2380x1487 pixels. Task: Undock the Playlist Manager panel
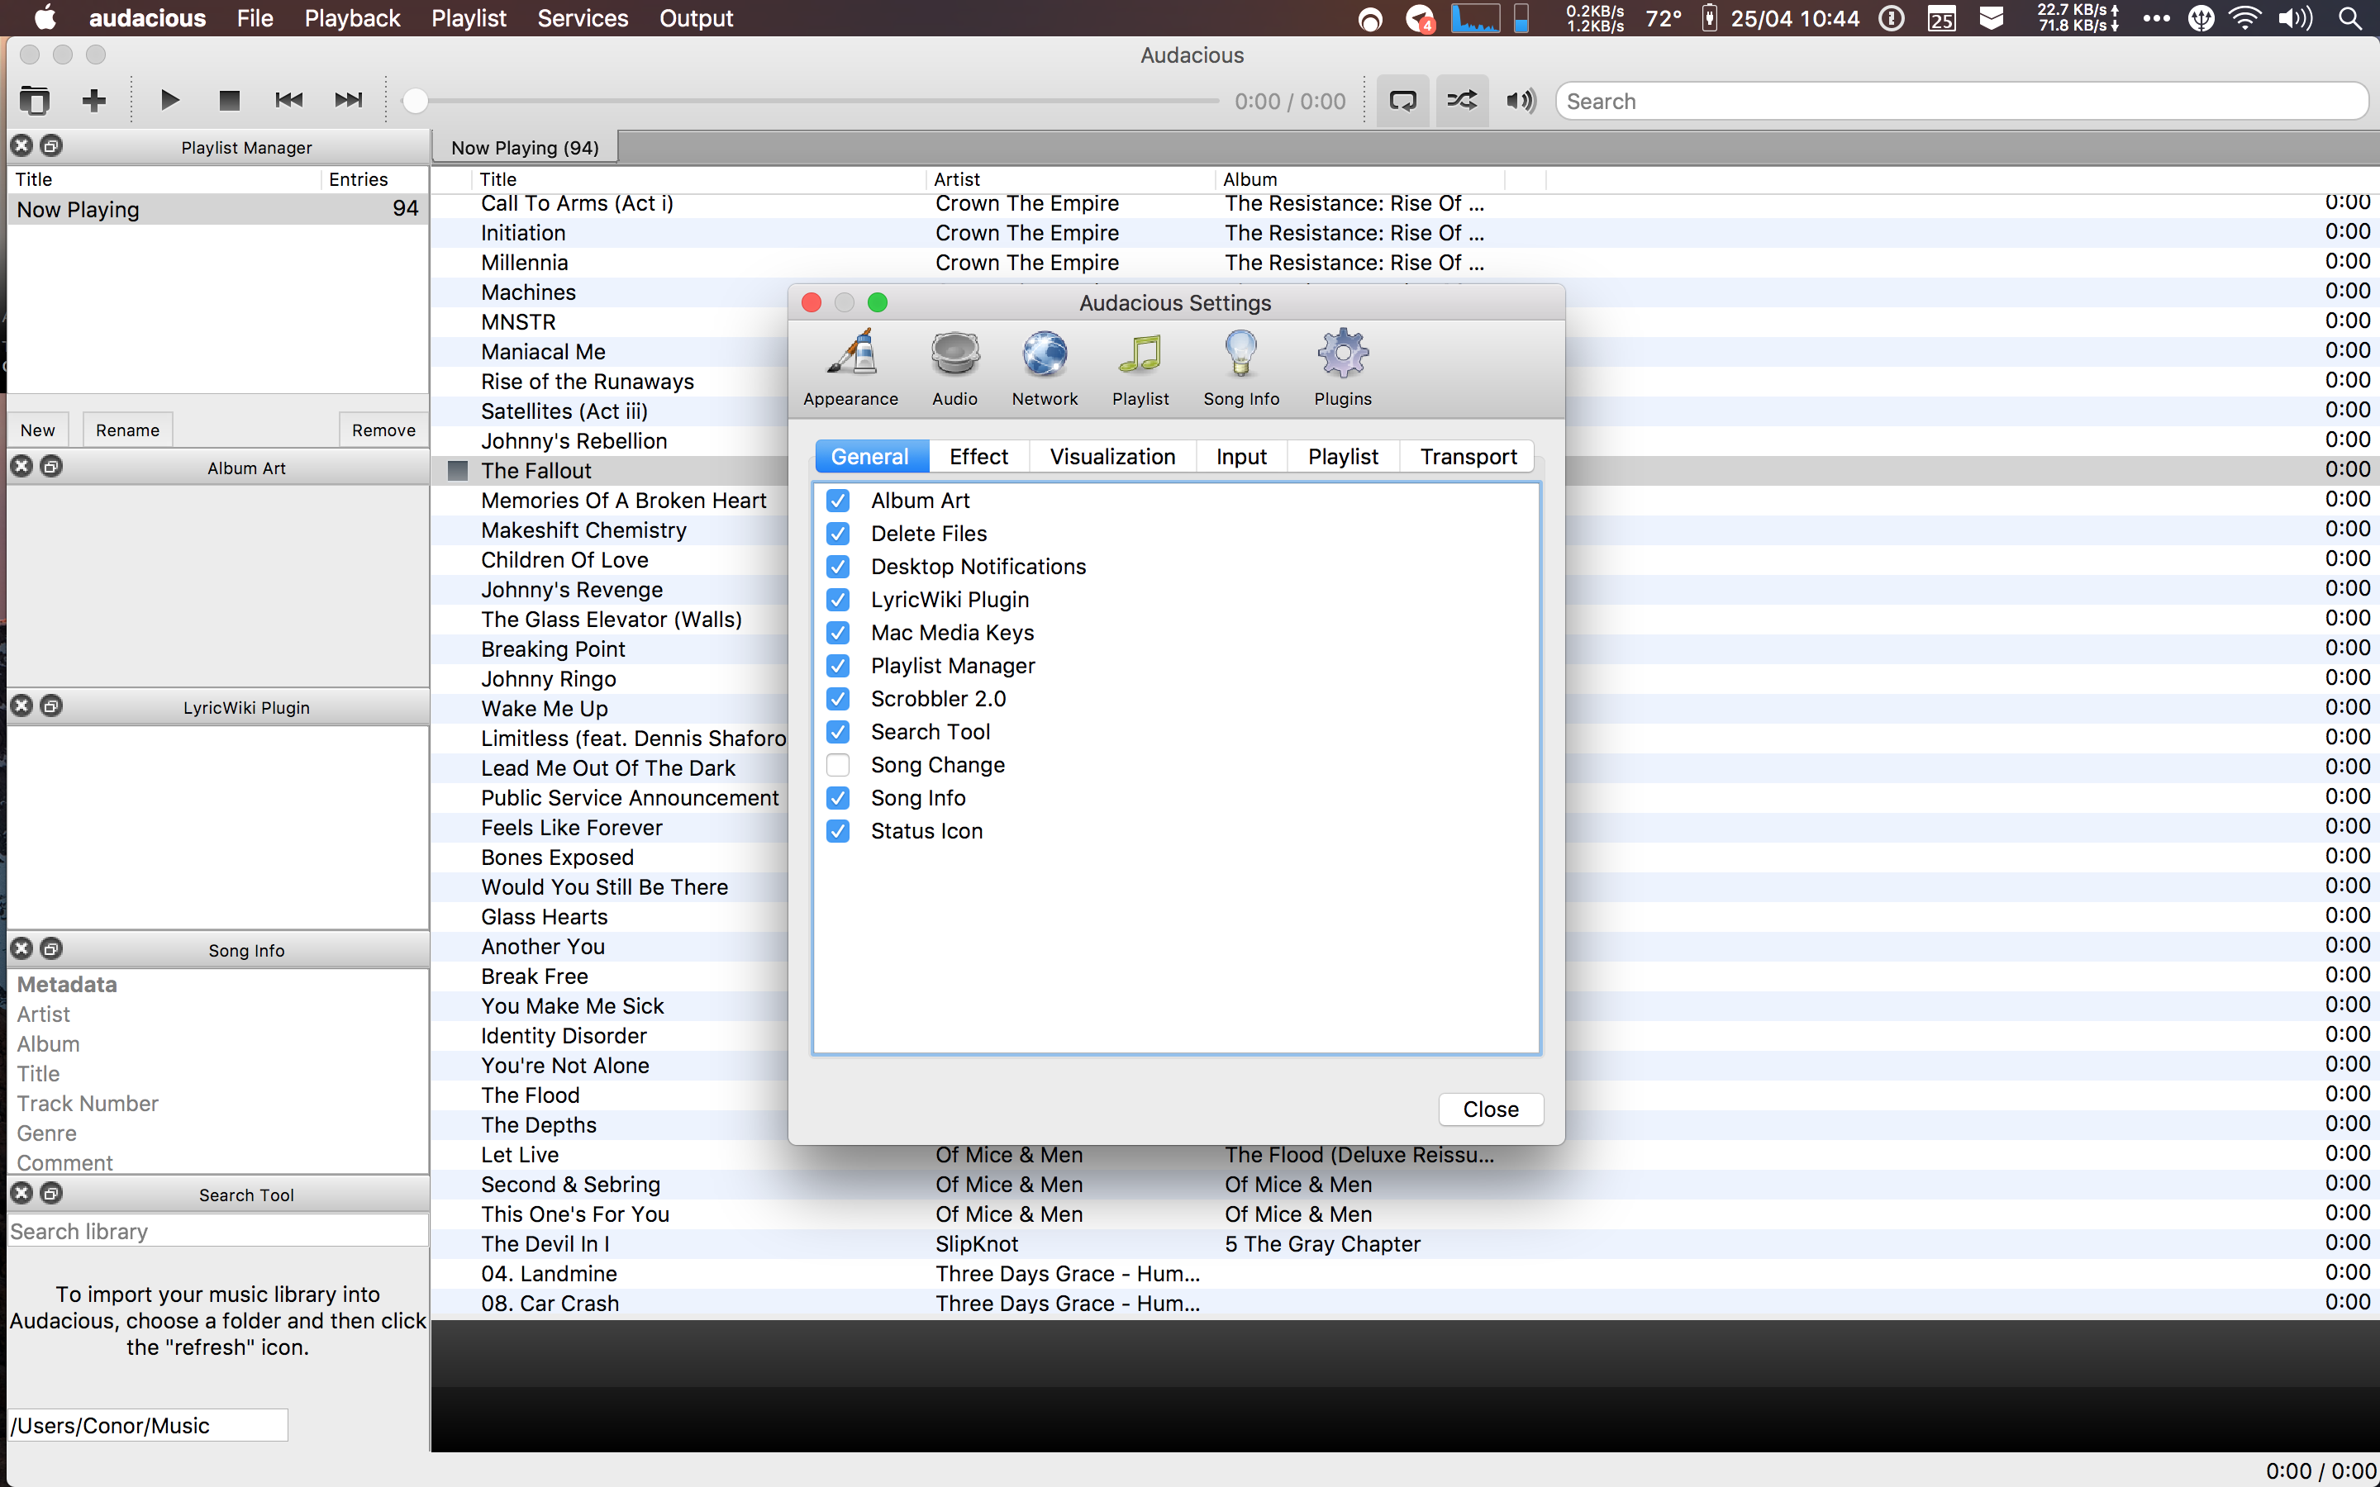(x=51, y=145)
